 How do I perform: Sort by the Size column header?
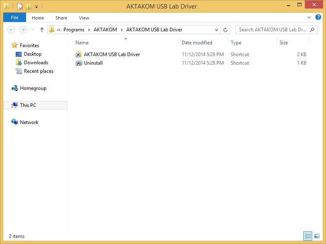(x=284, y=43)
